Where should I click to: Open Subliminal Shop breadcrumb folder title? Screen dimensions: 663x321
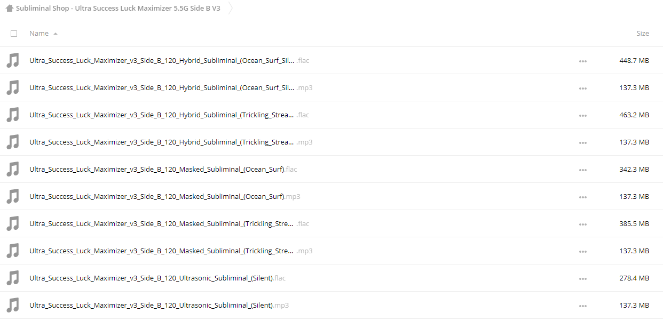pos(118,9)
